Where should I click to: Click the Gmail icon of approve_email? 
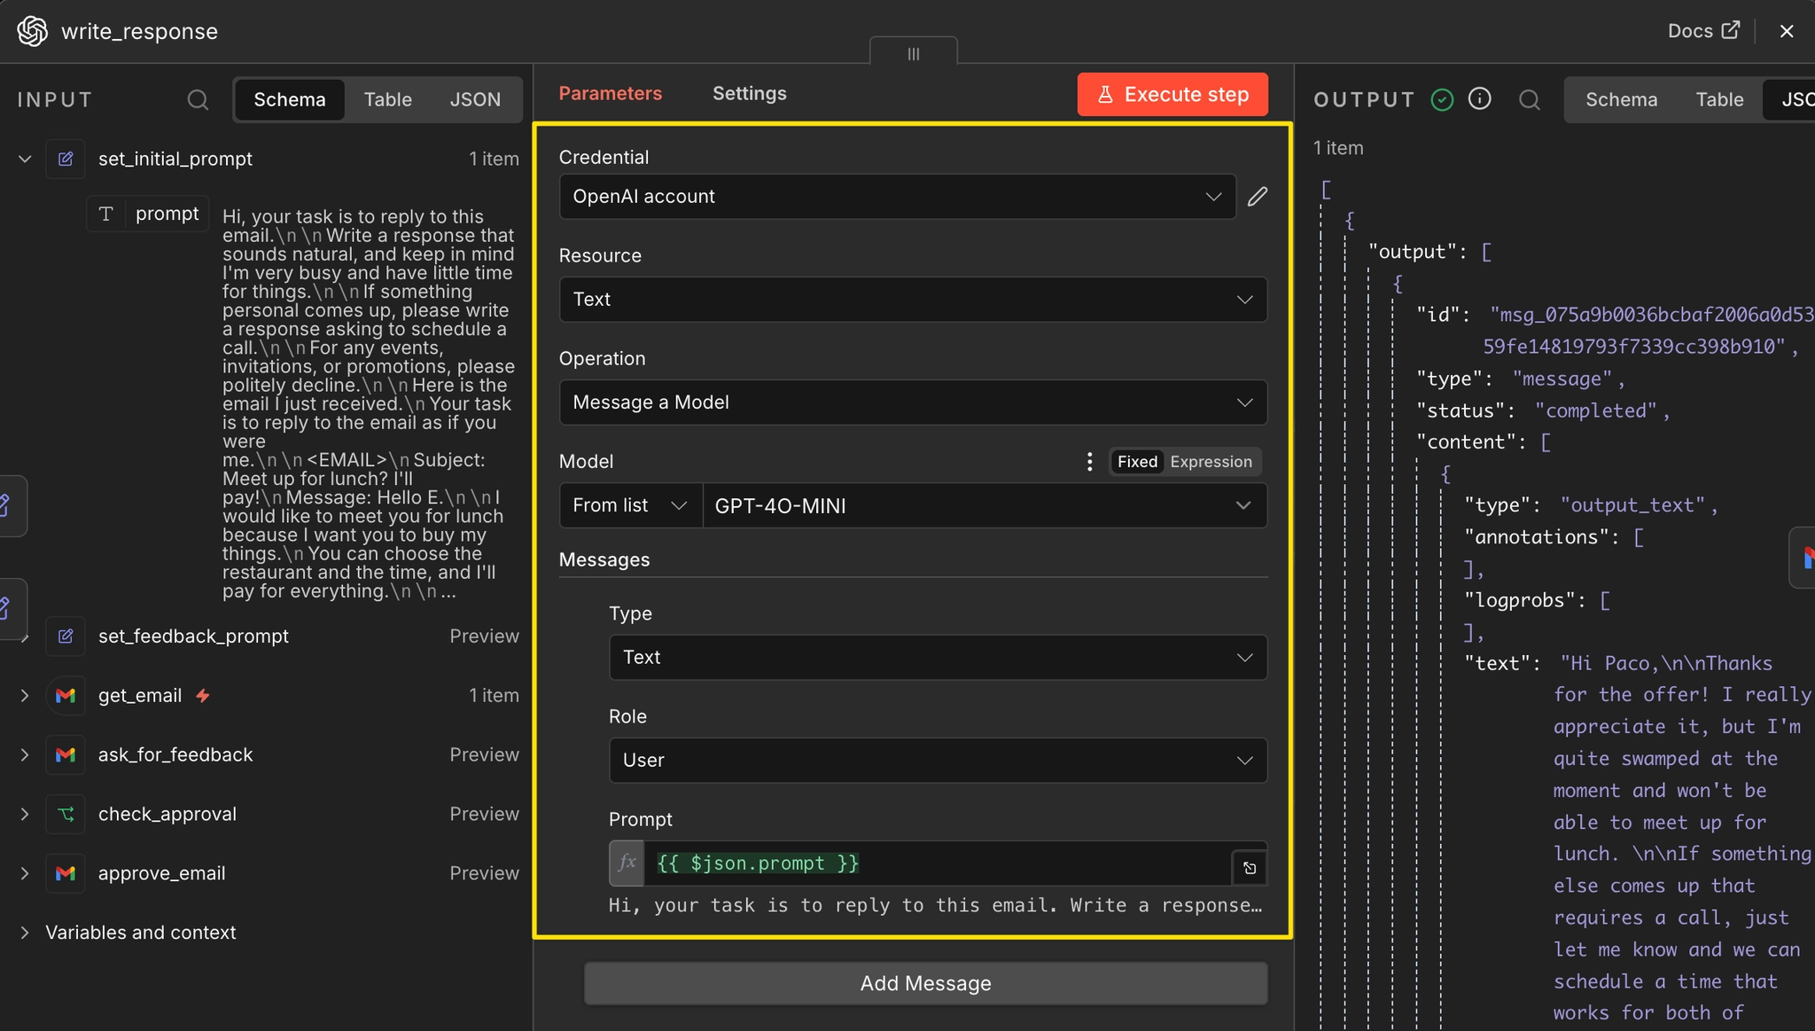click(66, 873)
